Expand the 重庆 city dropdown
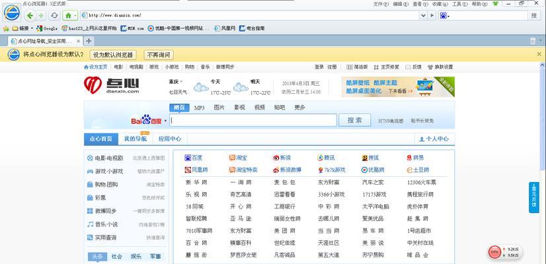The image size is (546, 264). pyautogui.click(x=176, y=82)
